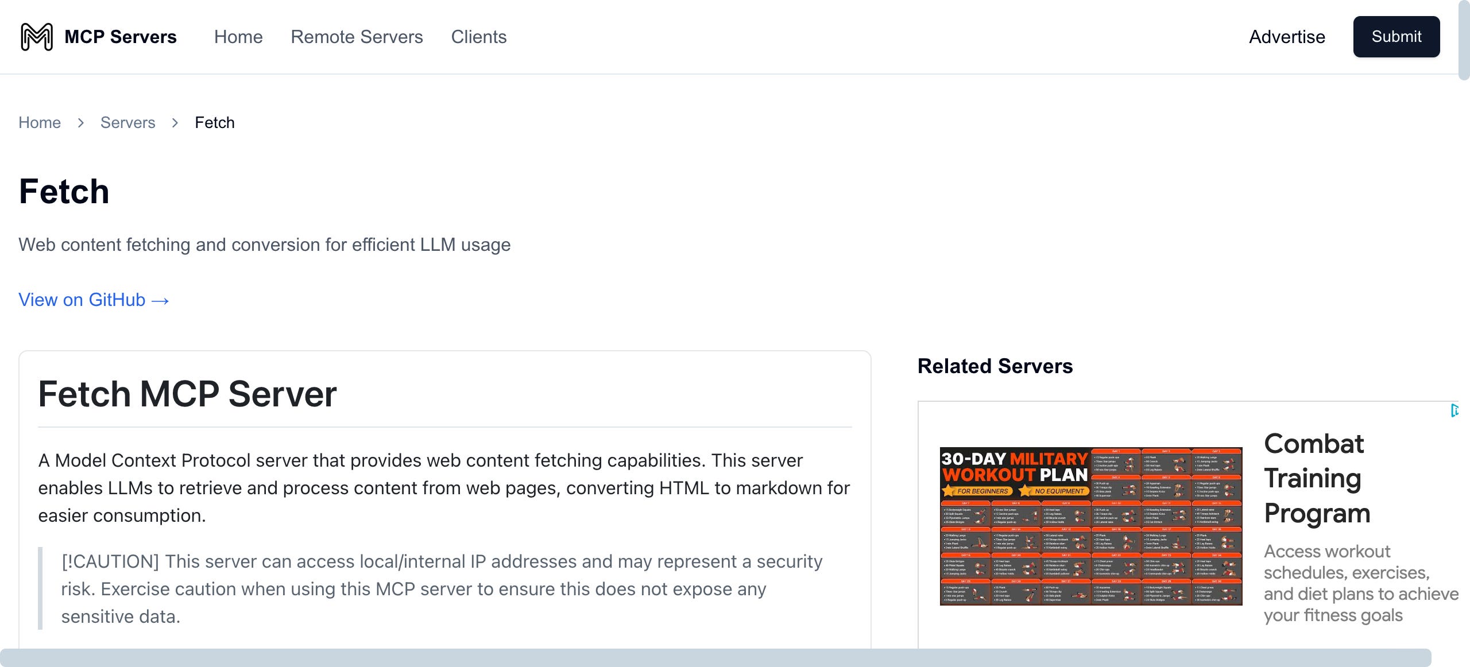Go to Remote Servers in top navigation
The width and height of the screenshot is (1470, 667).
click(357, 37)
